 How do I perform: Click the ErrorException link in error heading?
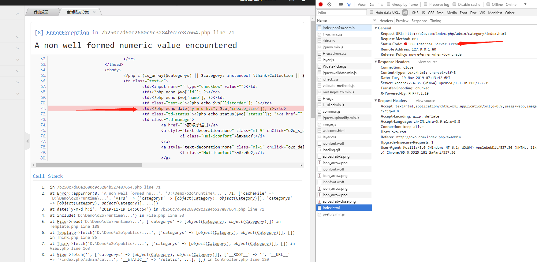(68, 32)
